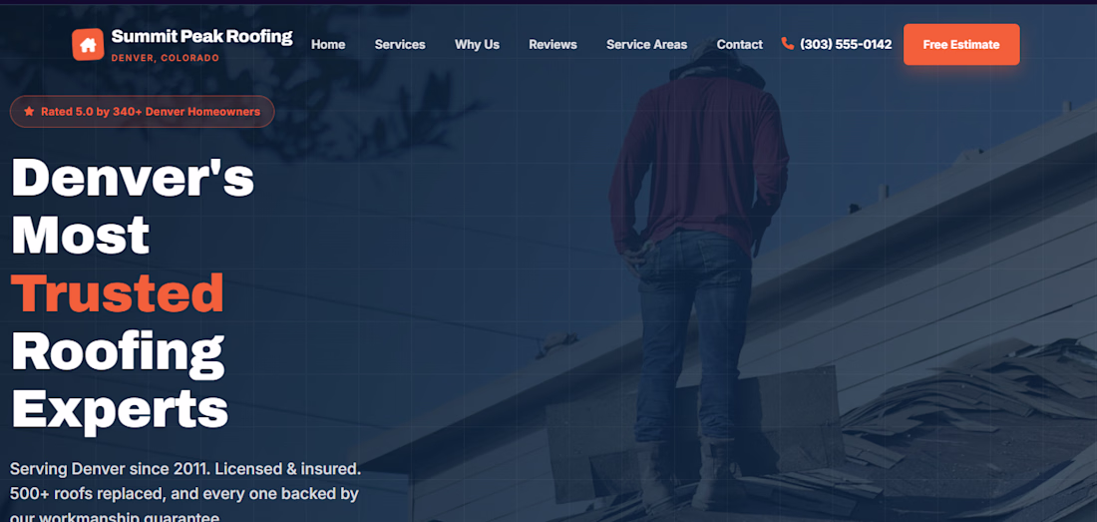Open the Why Us nav item
1097x522 pixels.
tap(477, 45)
